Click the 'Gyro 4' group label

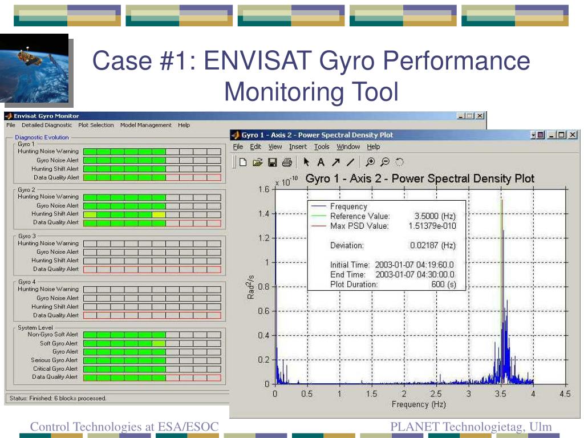tap(27, 282)
